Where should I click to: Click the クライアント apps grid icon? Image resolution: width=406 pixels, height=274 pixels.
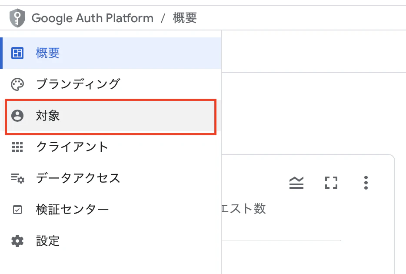point(17,147)
